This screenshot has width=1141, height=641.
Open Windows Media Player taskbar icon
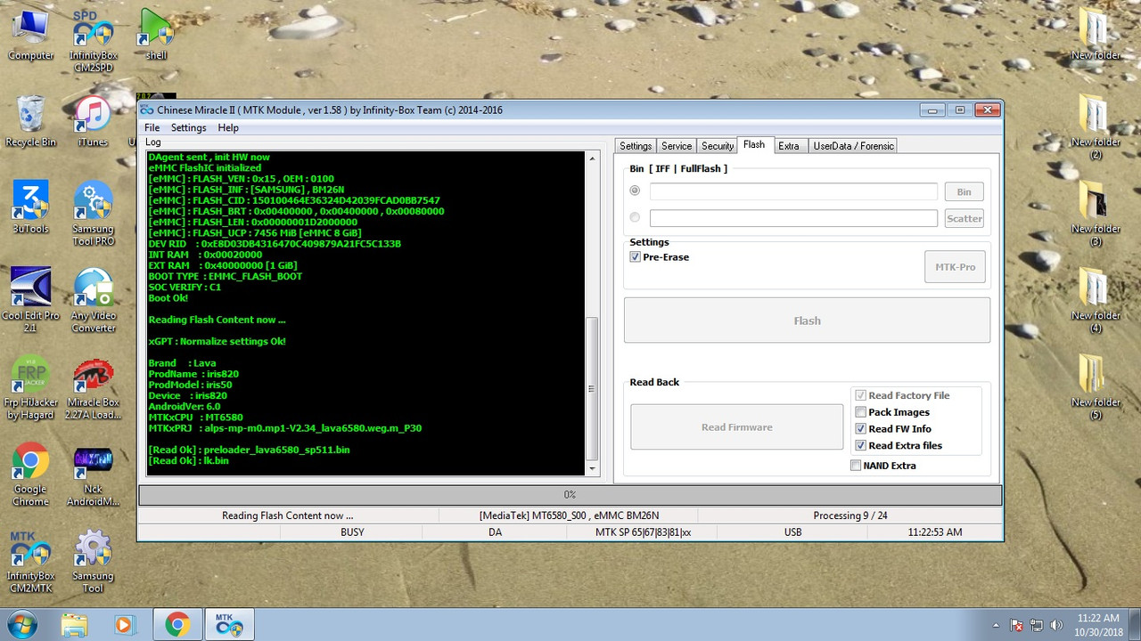click(124, 626)
